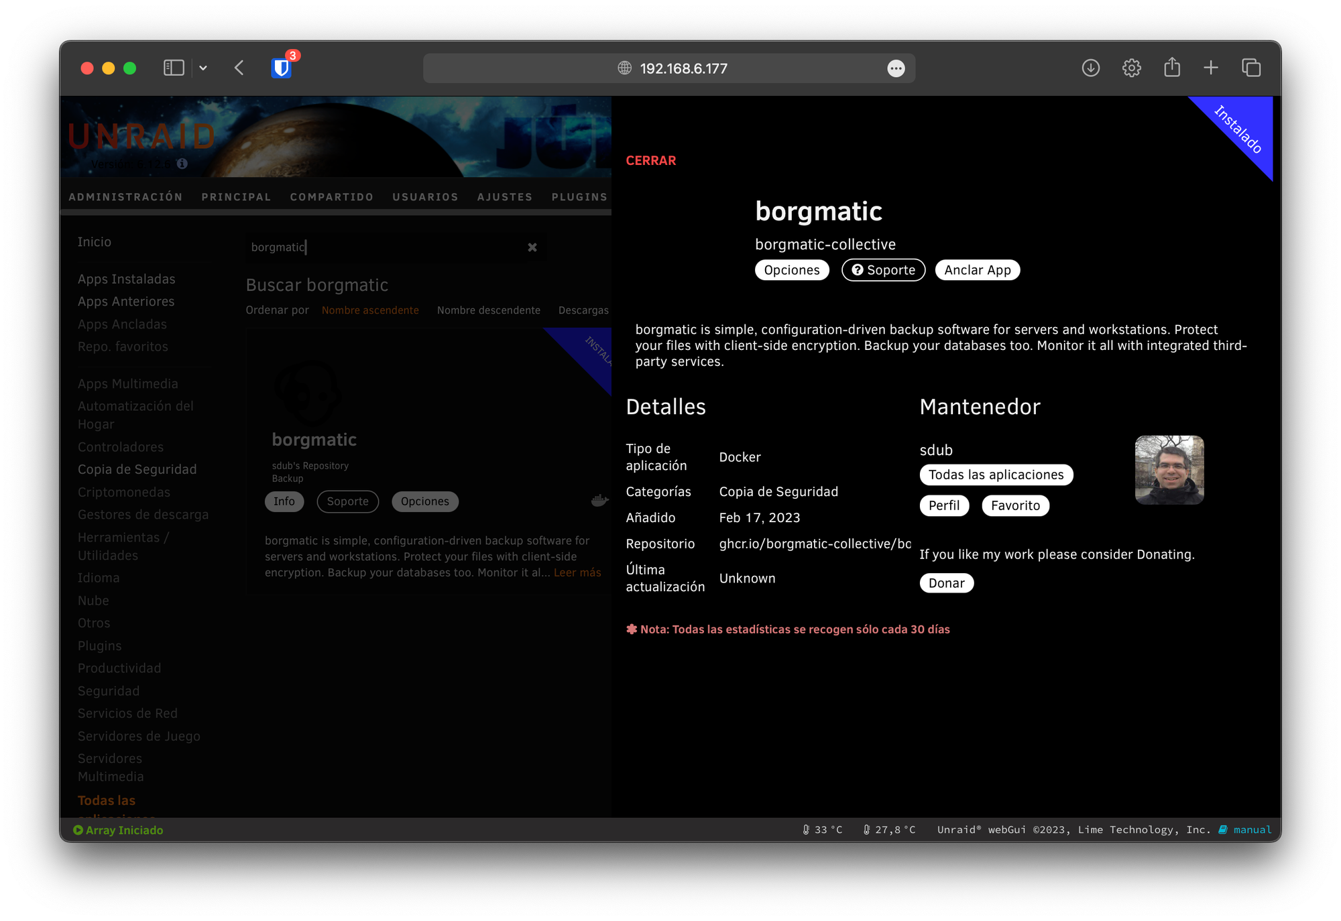Select Repo. favoritos in sidebar
Viewport: 1341px width, 921px height.
(123, 347)
